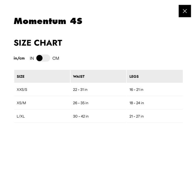Click the LEGS column header
This screenshot has width=196, height=196.
click(x=134, y=76)
